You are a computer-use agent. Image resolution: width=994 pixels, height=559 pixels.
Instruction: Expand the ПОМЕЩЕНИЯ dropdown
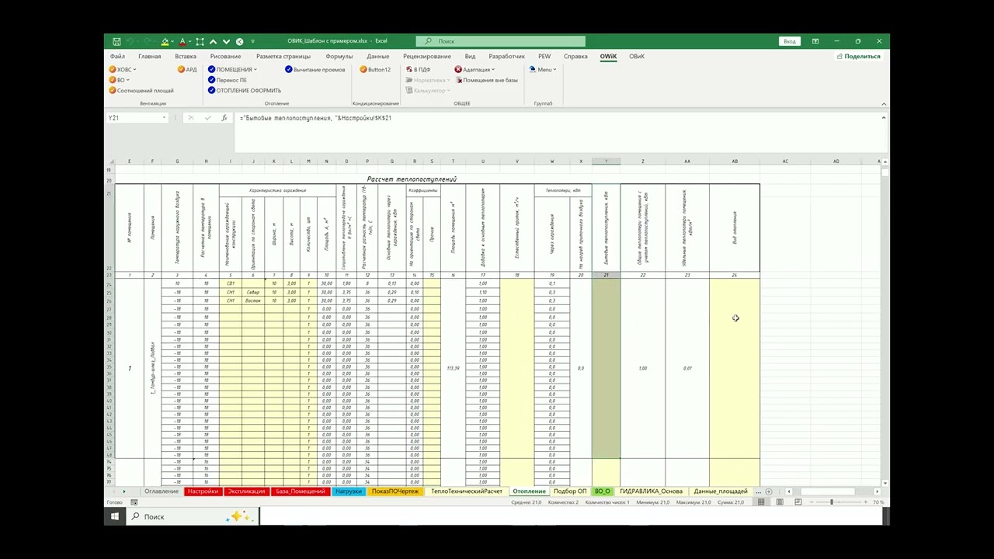click(232, 69)
